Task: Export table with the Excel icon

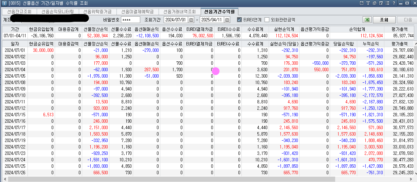Action: [367, 20]
